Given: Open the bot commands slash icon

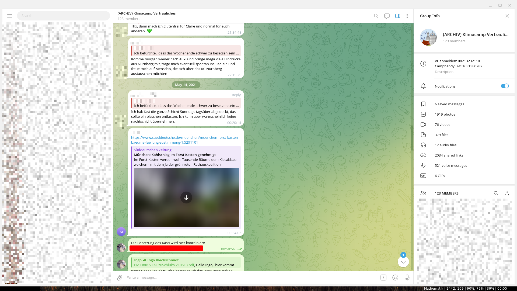Looking at the screenshot, I should point(383,278).
